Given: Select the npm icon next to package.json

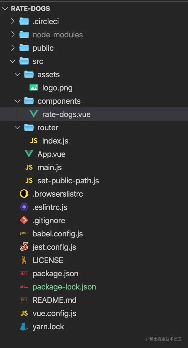Looking at the screenshot, I should pyautogui.click(x=25, y=274).
